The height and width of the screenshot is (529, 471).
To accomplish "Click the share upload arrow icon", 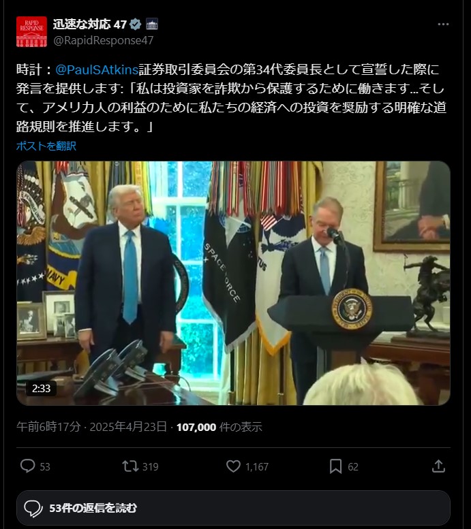I will point(438,466).
